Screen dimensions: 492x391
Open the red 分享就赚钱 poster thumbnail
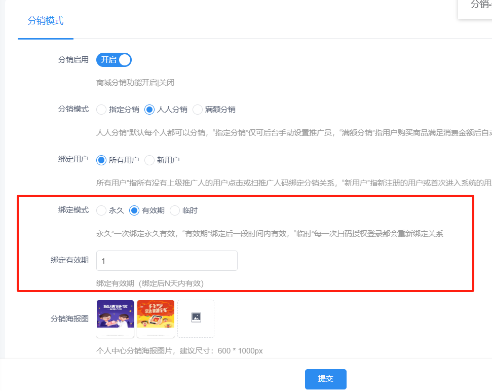tap(156, 318)
